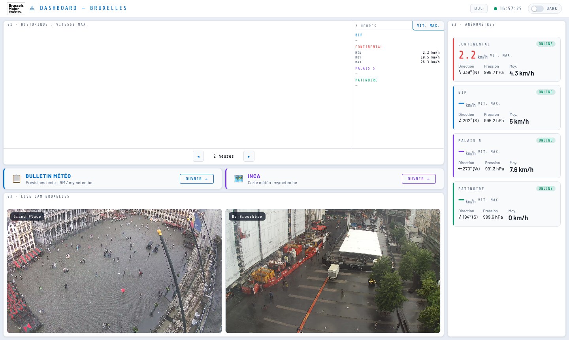The image size is (569, 340).
Task: Click the Palais 5 pressure 991.3 hPa
Action: click(495, 169)
